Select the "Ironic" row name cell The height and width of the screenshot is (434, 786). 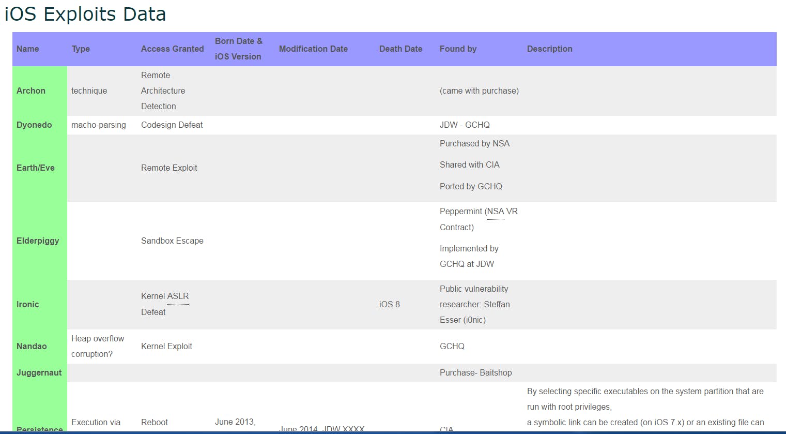[28, 304]
